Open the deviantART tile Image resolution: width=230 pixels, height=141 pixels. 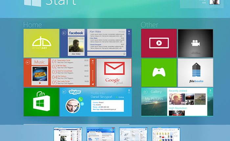point(41,43)
